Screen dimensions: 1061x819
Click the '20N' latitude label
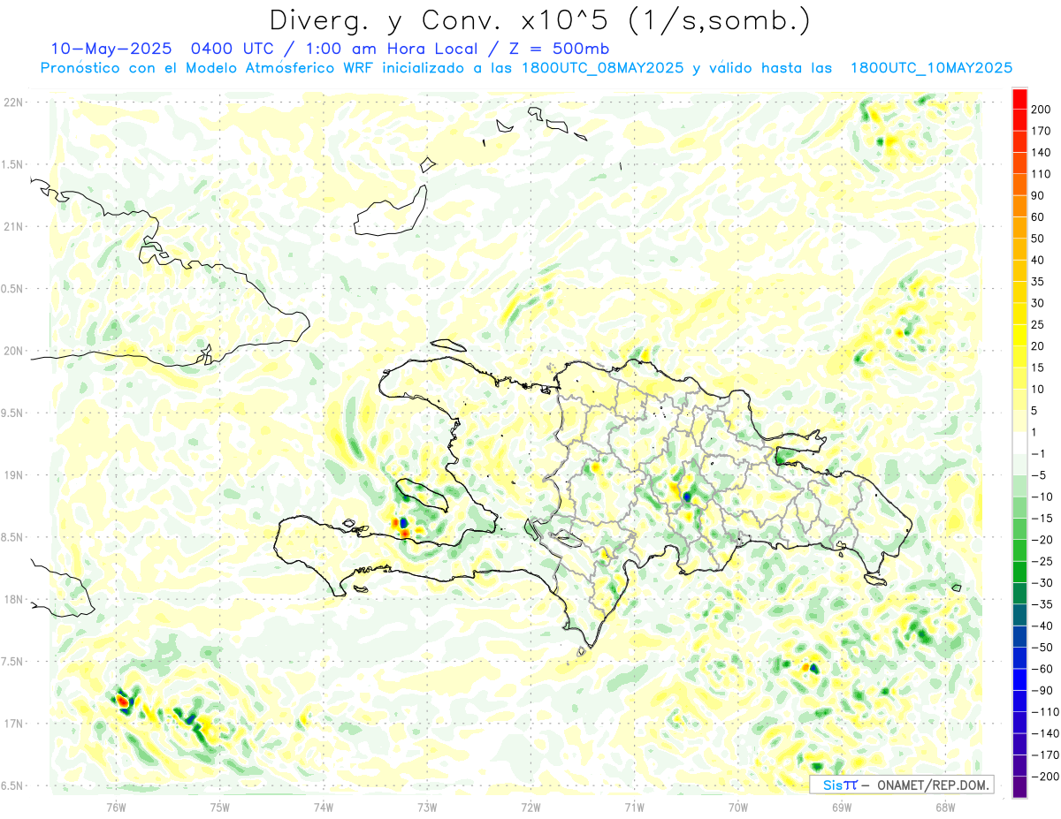(x=12, y=351)
